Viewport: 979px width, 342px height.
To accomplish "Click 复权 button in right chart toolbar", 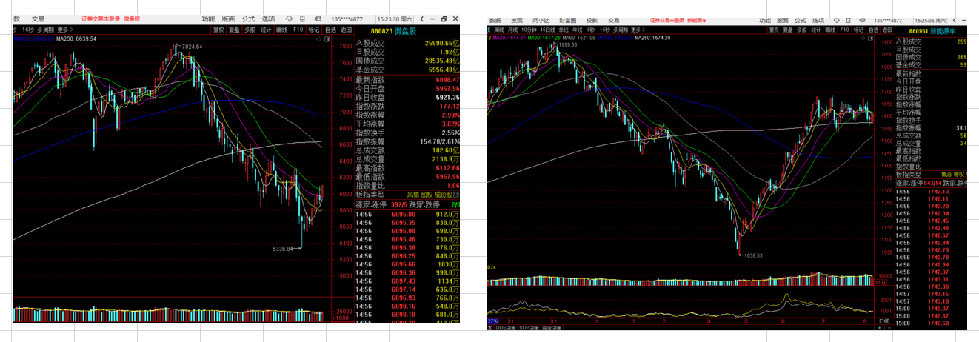I will (x=775, y=30).
